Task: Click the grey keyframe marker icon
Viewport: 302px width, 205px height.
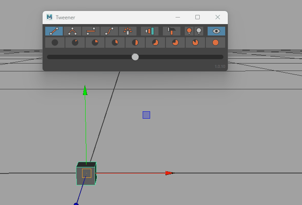Action: [x=199, y=31]
